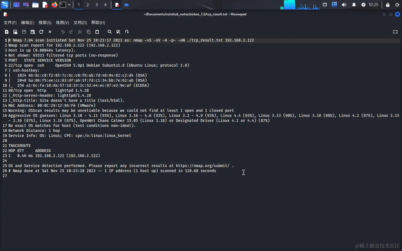Click the 'http-server-header: lighttpd/1.4.28' line
The height and width of the screenshot is (251, 402).
pos(50,95)
